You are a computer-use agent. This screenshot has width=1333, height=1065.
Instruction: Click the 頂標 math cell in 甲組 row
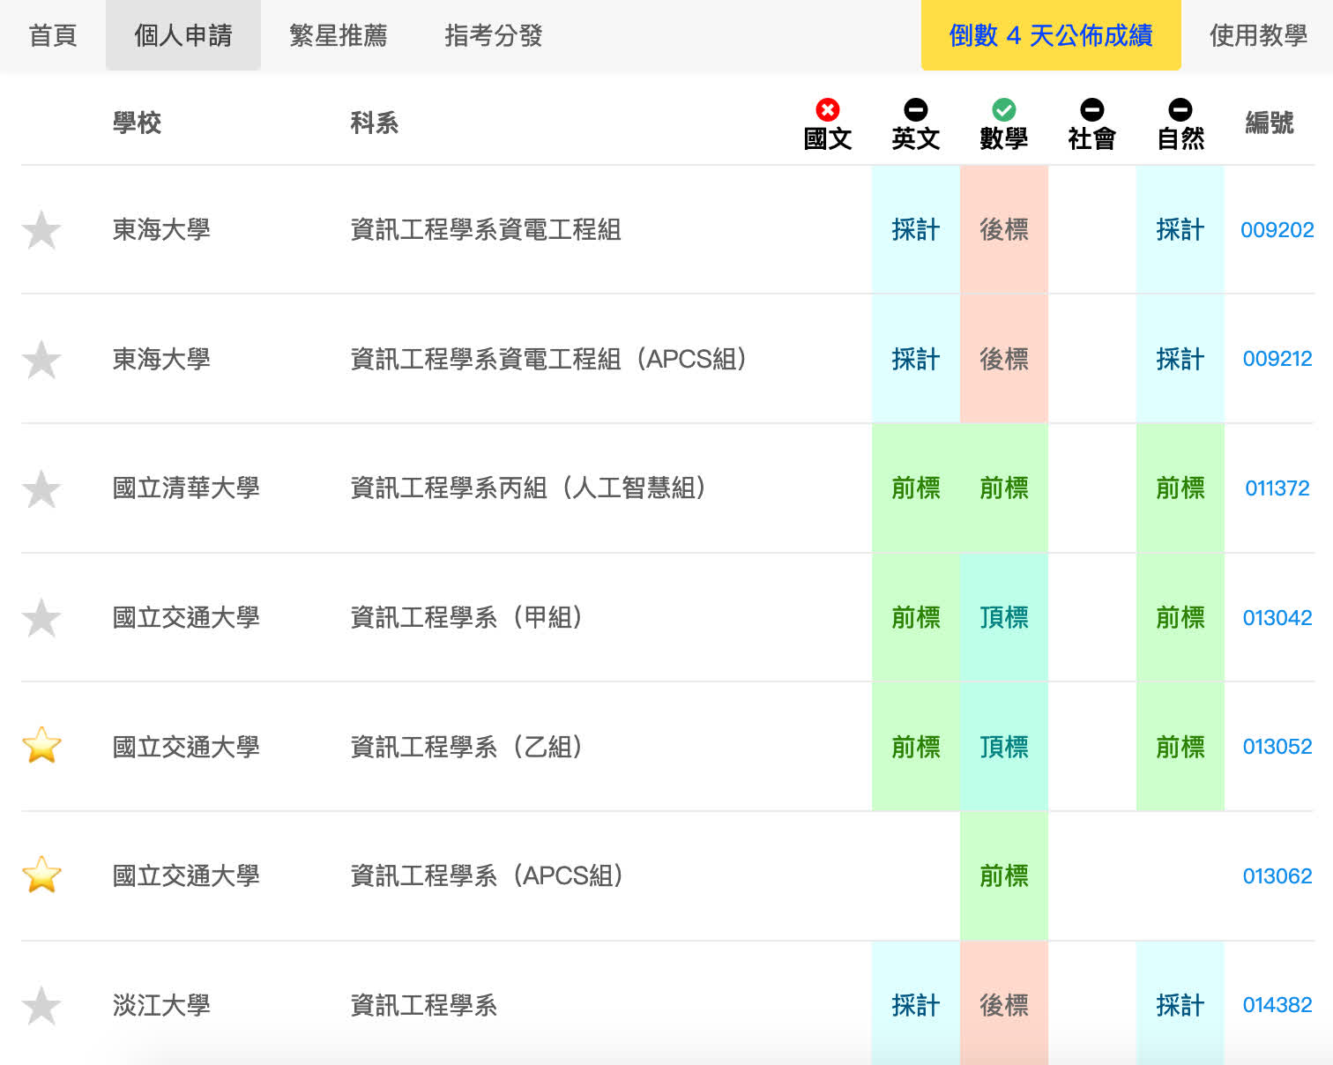(x=1004, y=618)
